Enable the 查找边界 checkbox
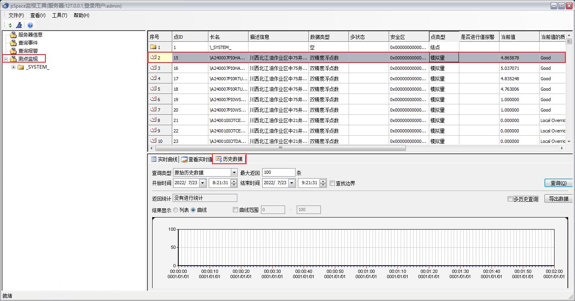Image resolution: width=575 pixels, height=301 pixels. [332, 183]
